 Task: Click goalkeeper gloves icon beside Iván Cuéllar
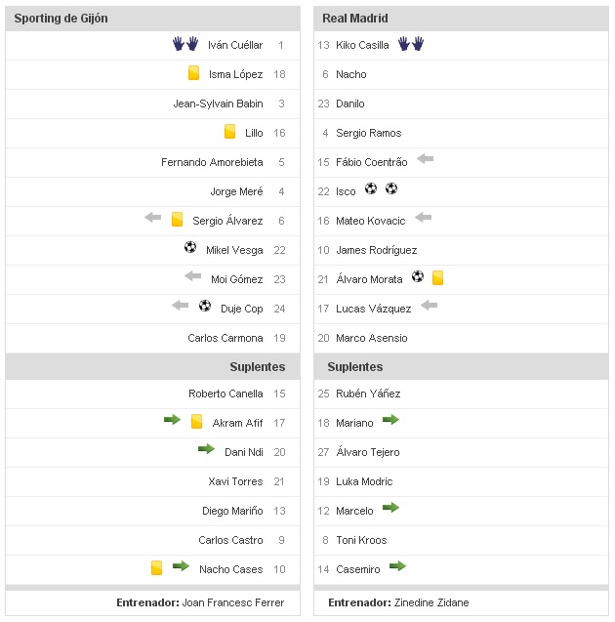pos(185,44)
